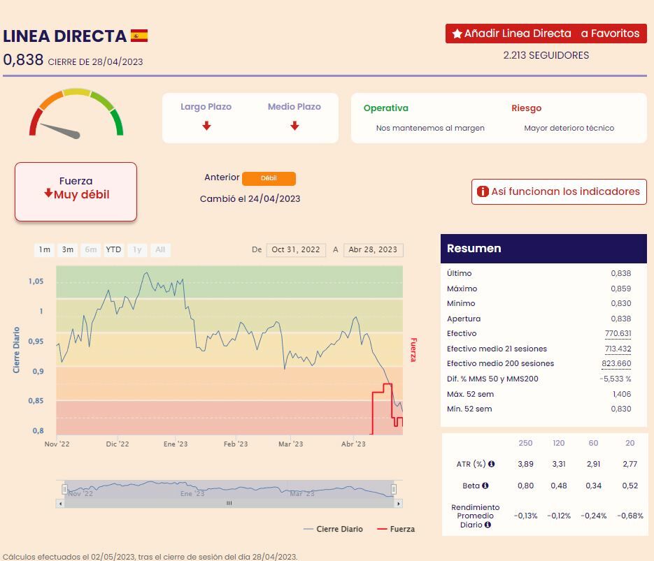Click the A date field Abr 28, 2023

coord(373,249)
